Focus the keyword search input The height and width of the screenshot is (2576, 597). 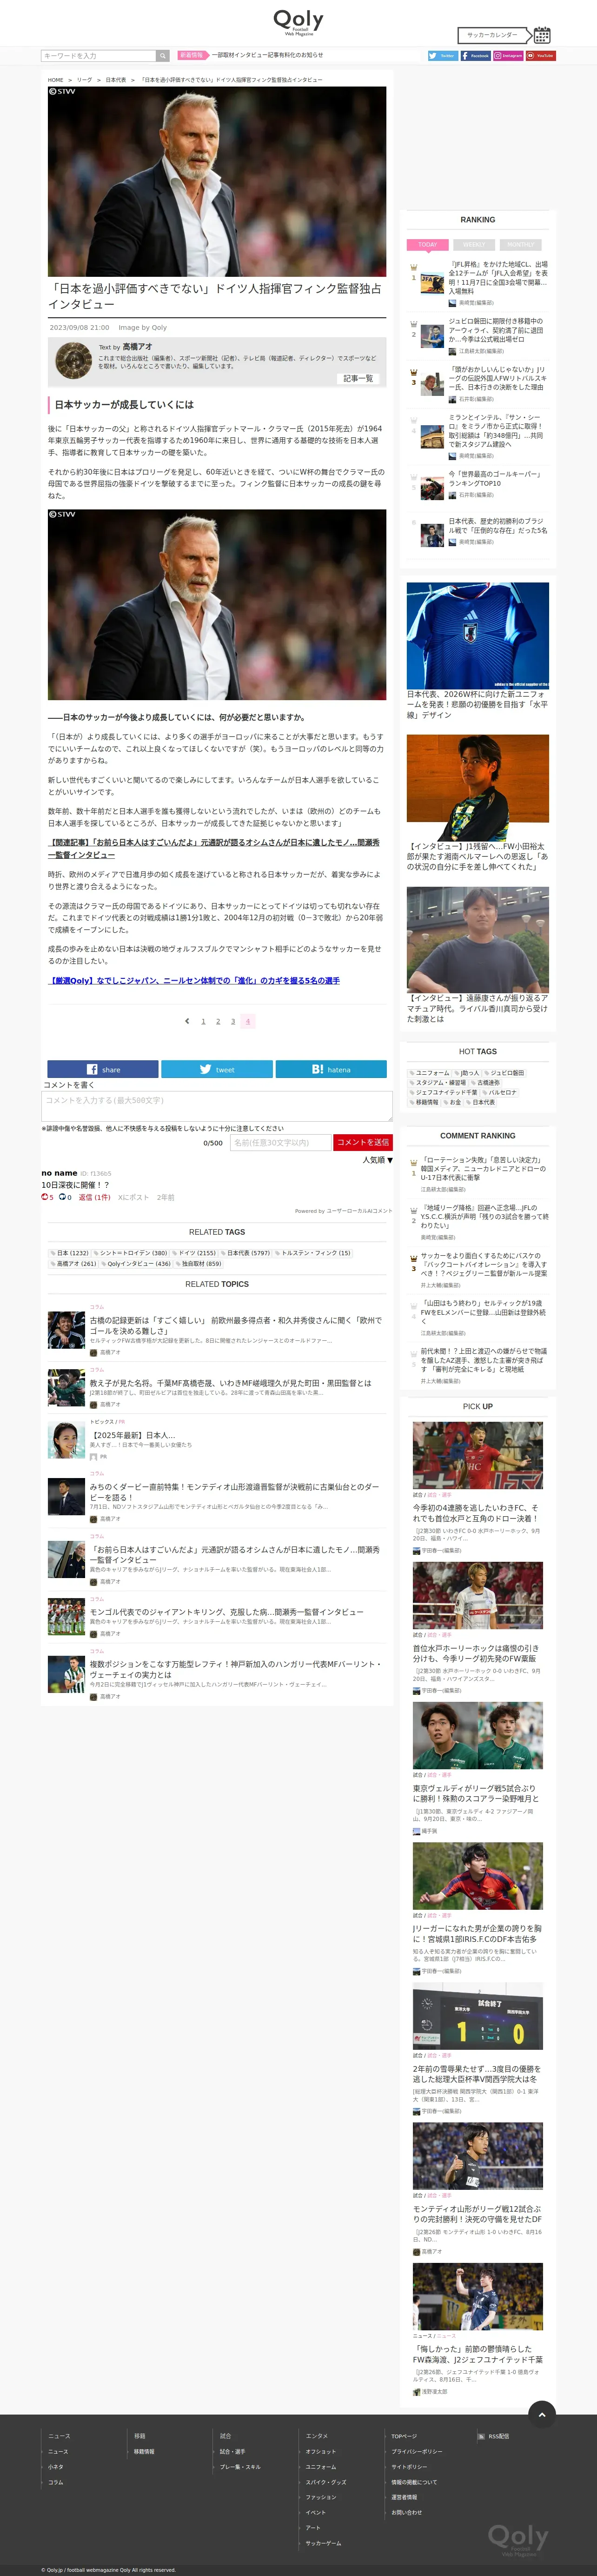pos(98,56)
